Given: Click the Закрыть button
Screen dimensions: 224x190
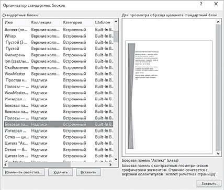Looking at the screenshot, I should pyautogui.click(x=209, y=183).
